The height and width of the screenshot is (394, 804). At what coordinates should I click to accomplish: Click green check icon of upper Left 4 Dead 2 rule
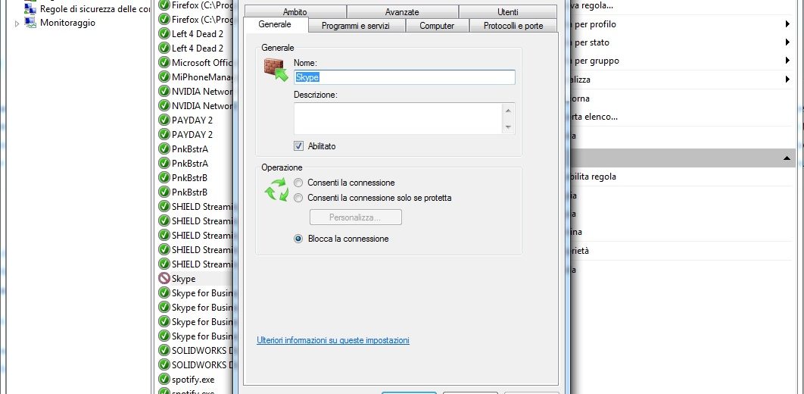(x=164, y=34)
